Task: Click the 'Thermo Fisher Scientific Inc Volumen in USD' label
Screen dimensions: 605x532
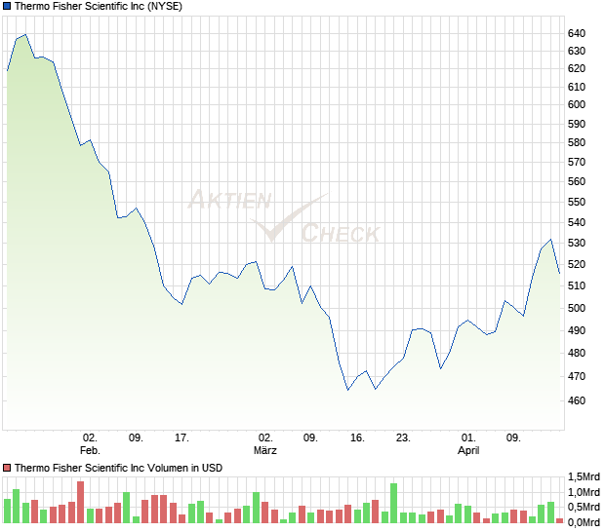Action: click(118, 468)
